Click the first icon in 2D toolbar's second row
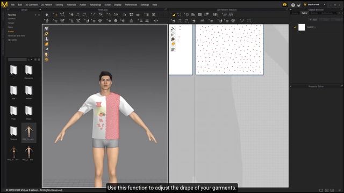The width and height of the screenshot is (344, 193). 173,20
